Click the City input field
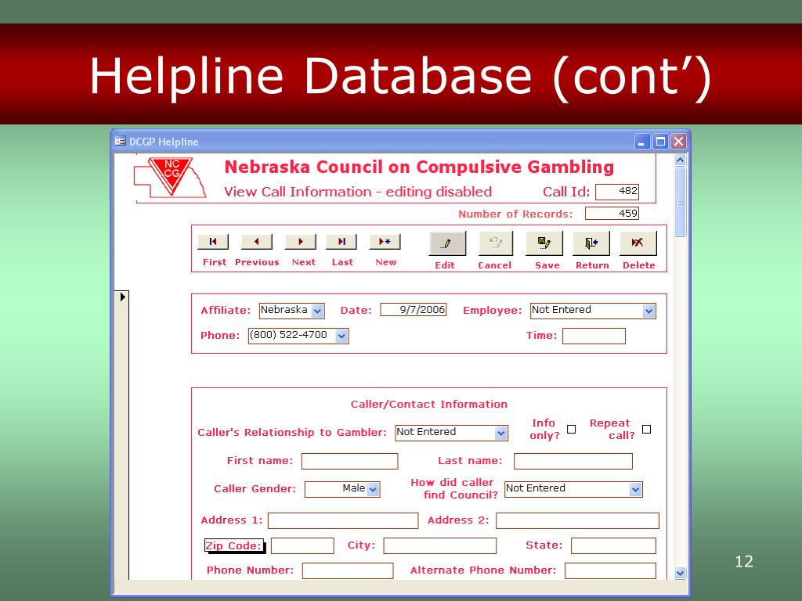Screen dimensions: 802x601 click(440, 545)
